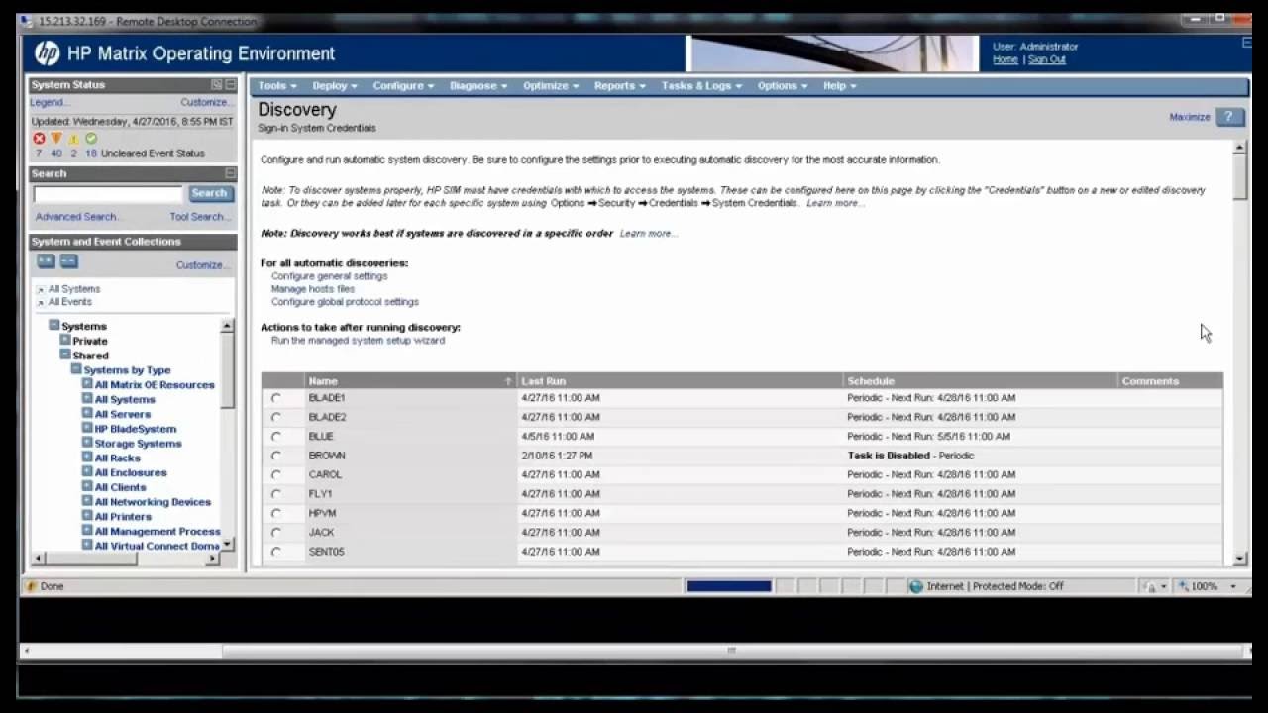The width and height of the screenshot is (1268, 713).
Task: Open the Advanced Search link
Action: 78,217
